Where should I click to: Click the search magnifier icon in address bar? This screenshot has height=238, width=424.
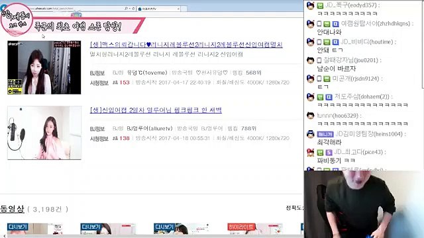[126, 9]
